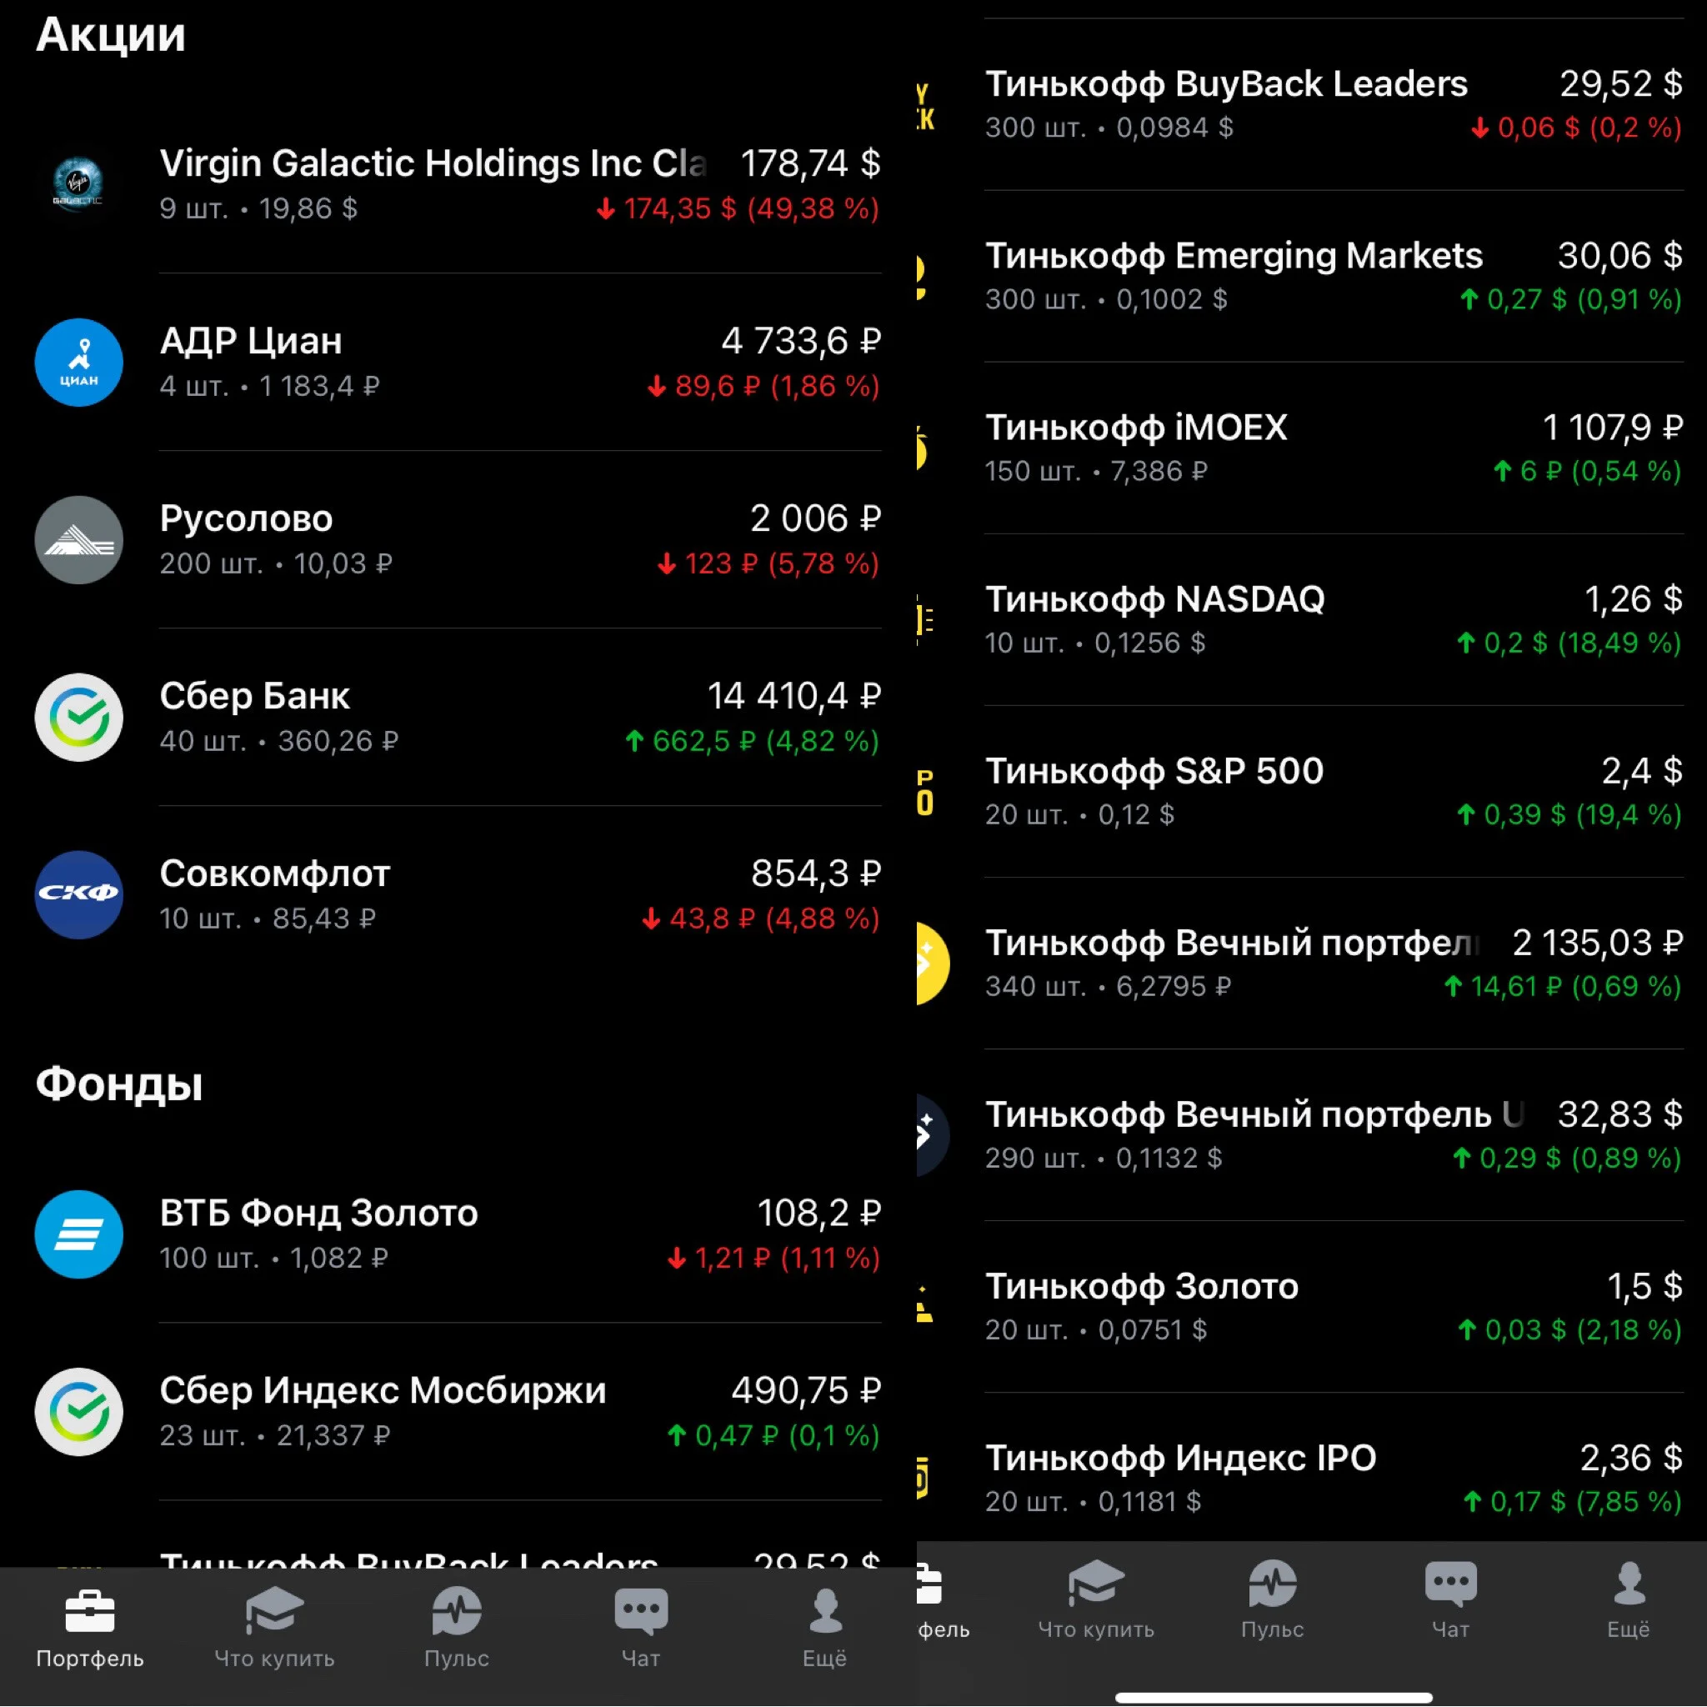Tap Virgin Galactic total value 178,74 $
Screen dimensions: 1707x1707
click(810, 163)
